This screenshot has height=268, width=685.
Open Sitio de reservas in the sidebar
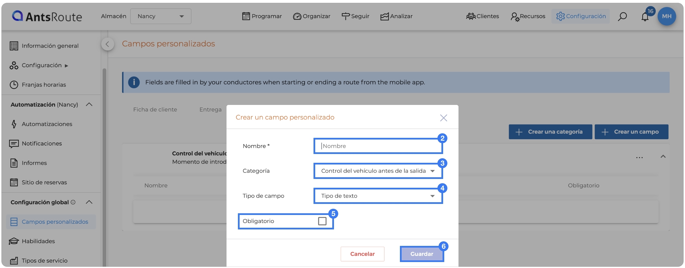(x=44, y=182)
